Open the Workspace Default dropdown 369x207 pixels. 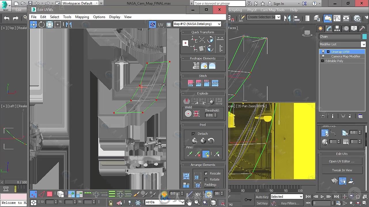point(80,3)
